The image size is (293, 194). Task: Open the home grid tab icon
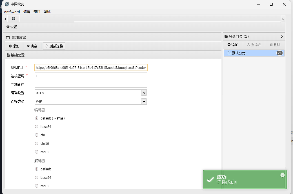tap(14, 19)
